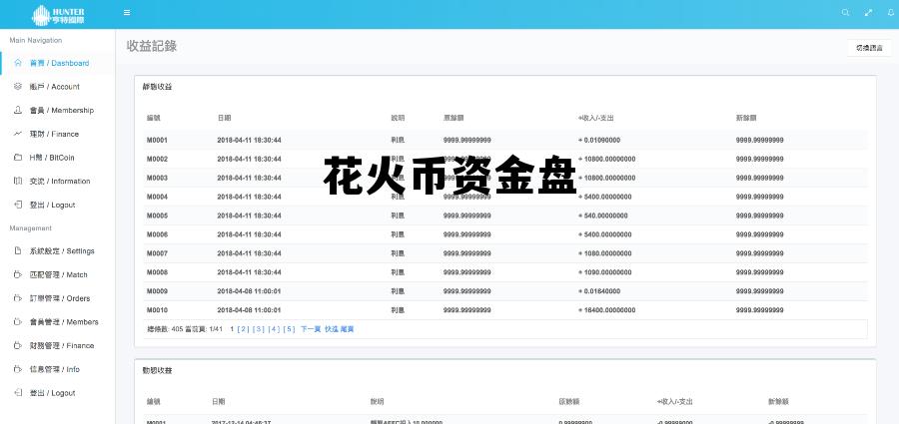Viewport: 899px width, 424px height.
Task: Click the M0005 record number cell
Action: (x=157, y=215)
